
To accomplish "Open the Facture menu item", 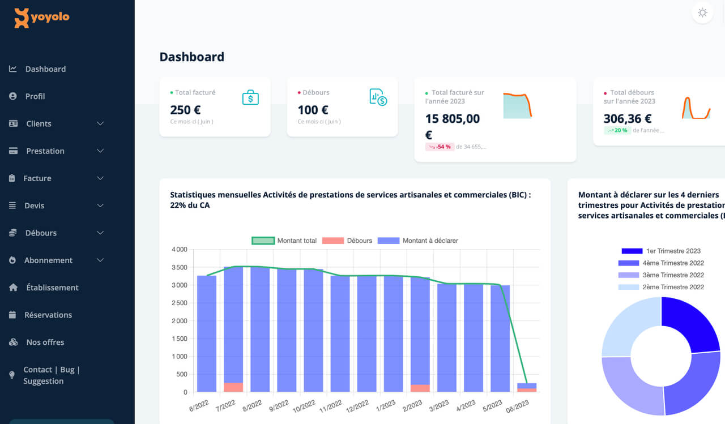I will coord(37,178).
